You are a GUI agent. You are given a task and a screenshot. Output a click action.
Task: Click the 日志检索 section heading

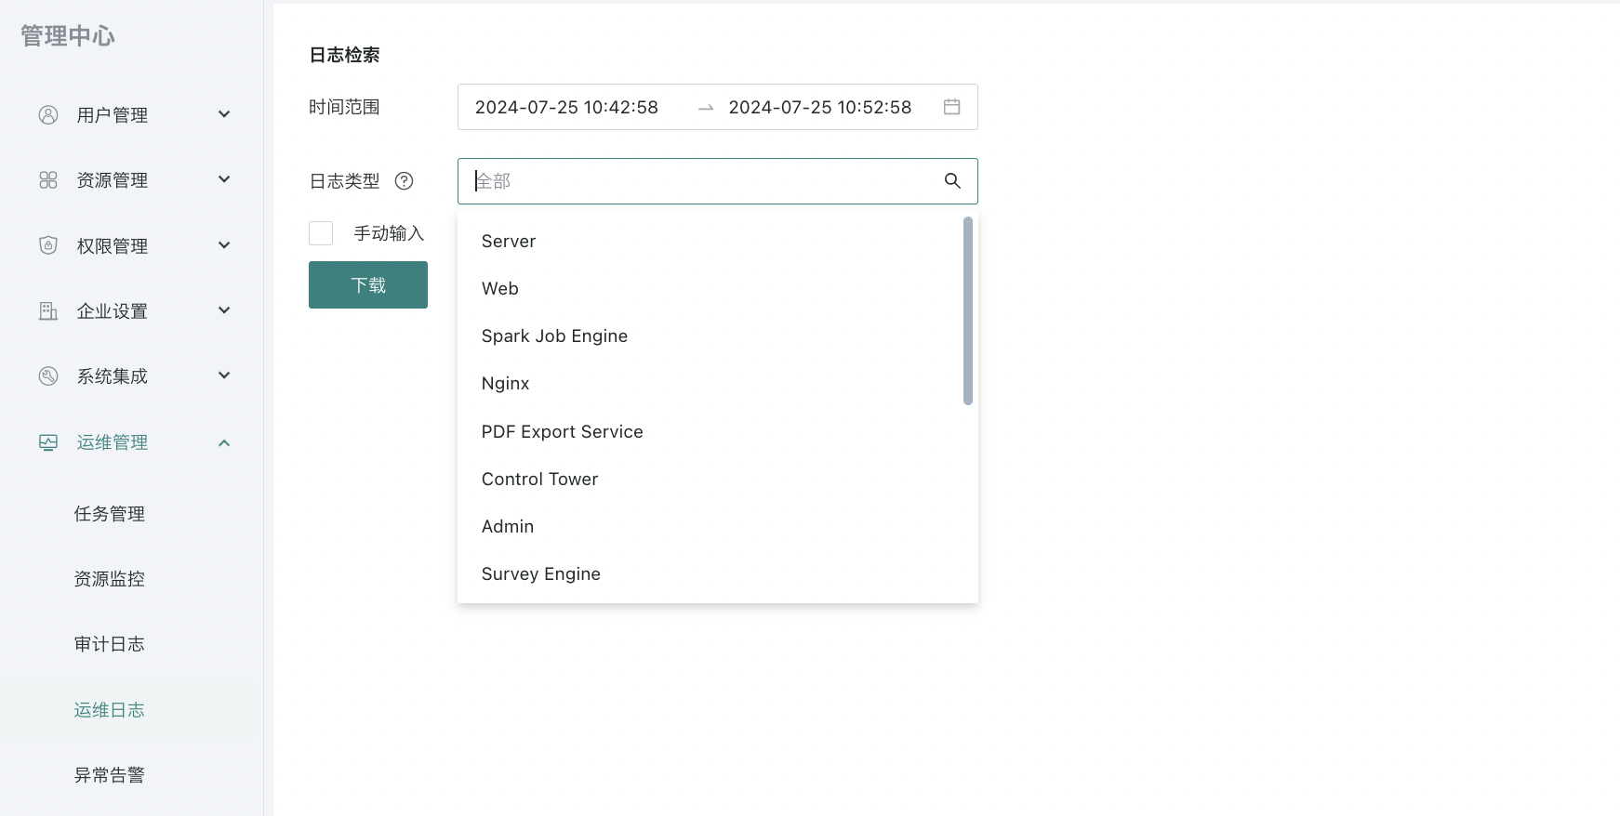(345, 55)
